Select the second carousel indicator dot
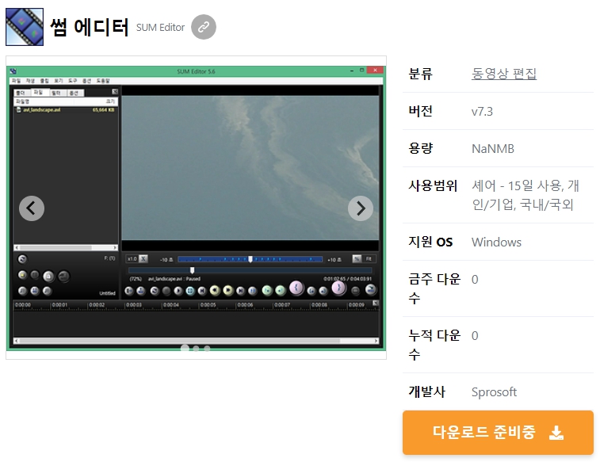This screenshot has height=462, width=600. coord(196,349)
